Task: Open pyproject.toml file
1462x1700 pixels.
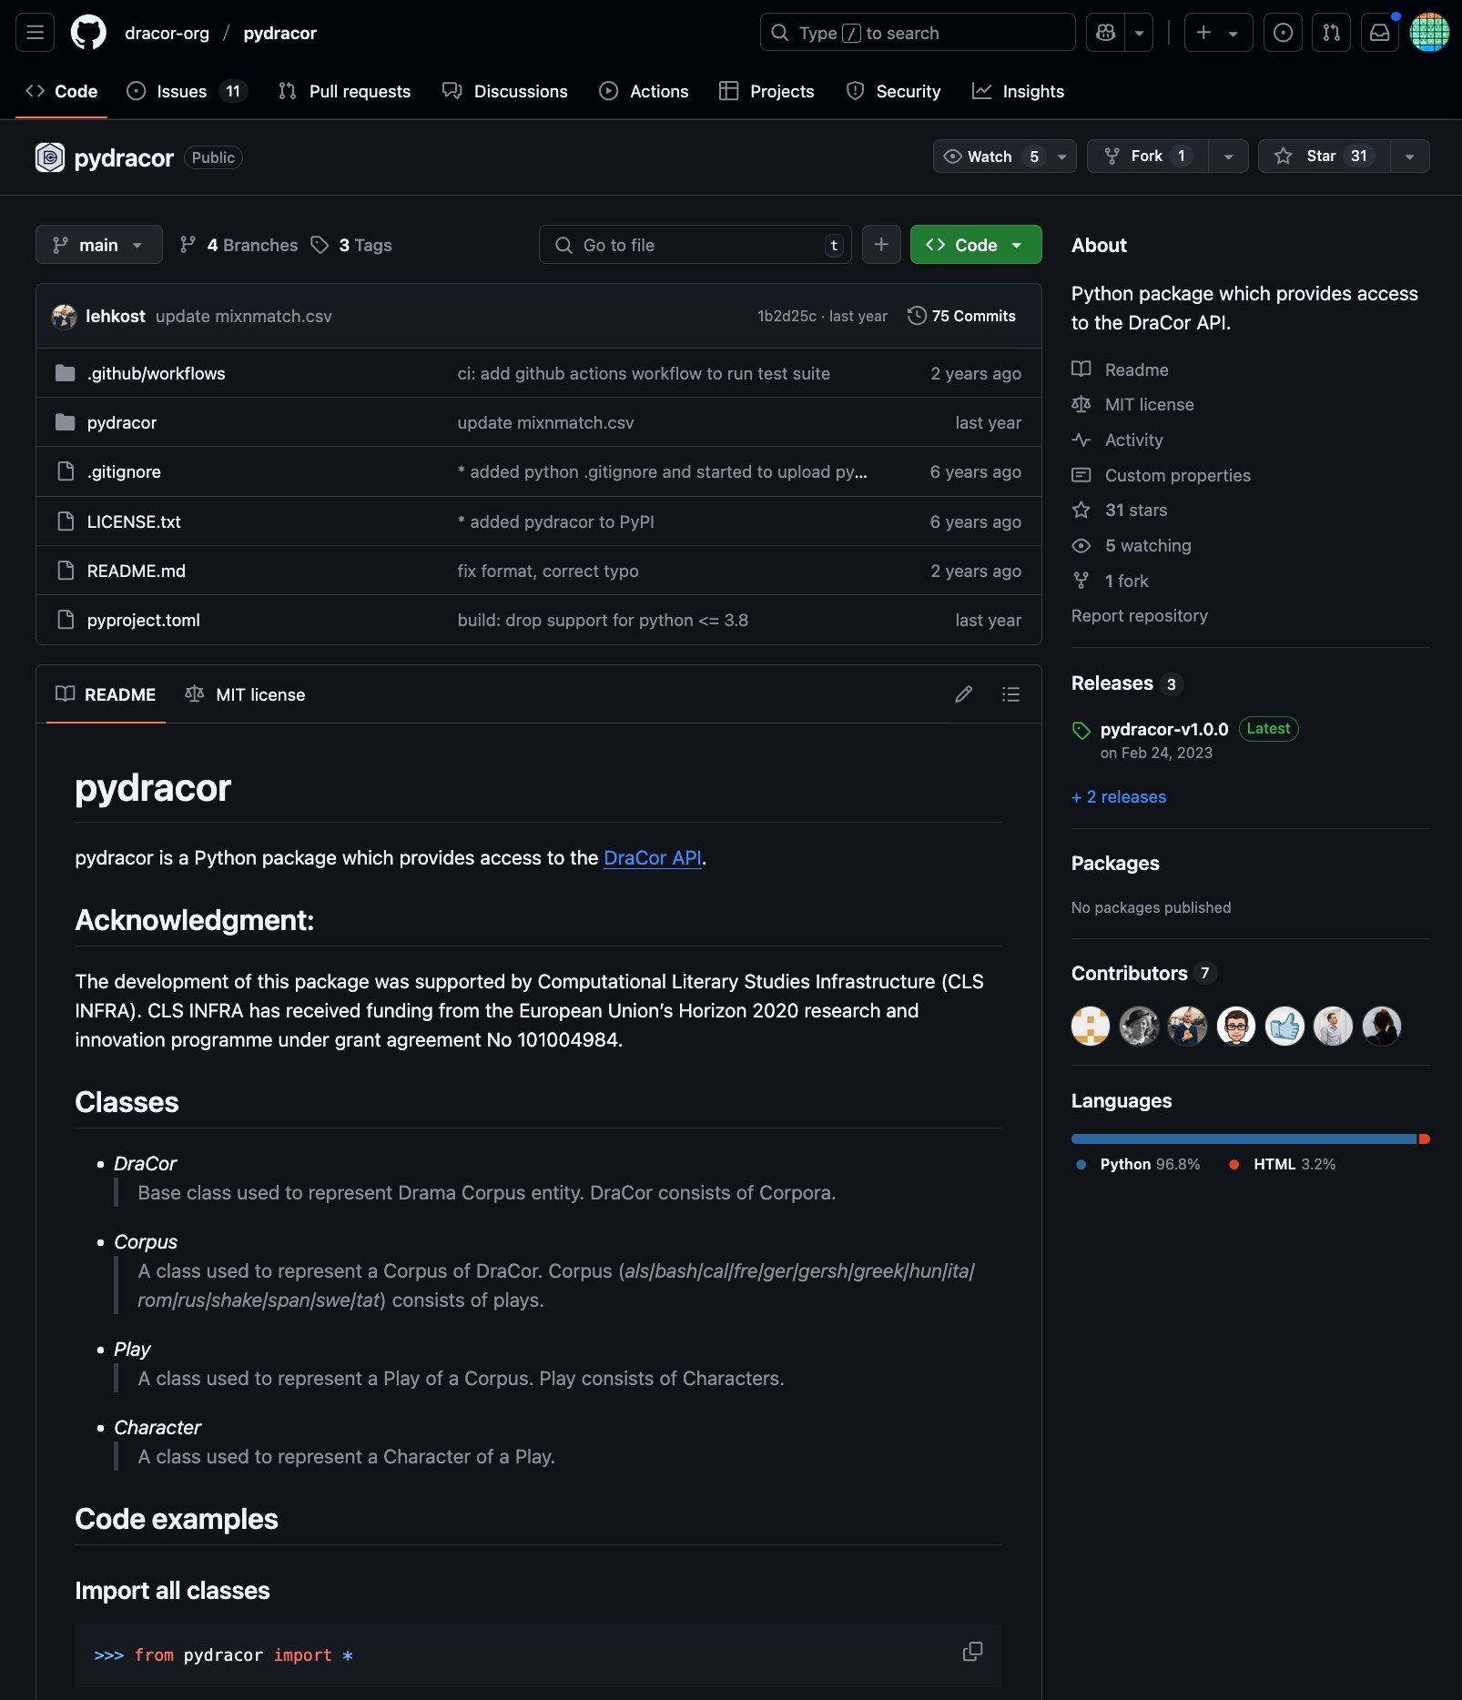Action: point(144,620)
